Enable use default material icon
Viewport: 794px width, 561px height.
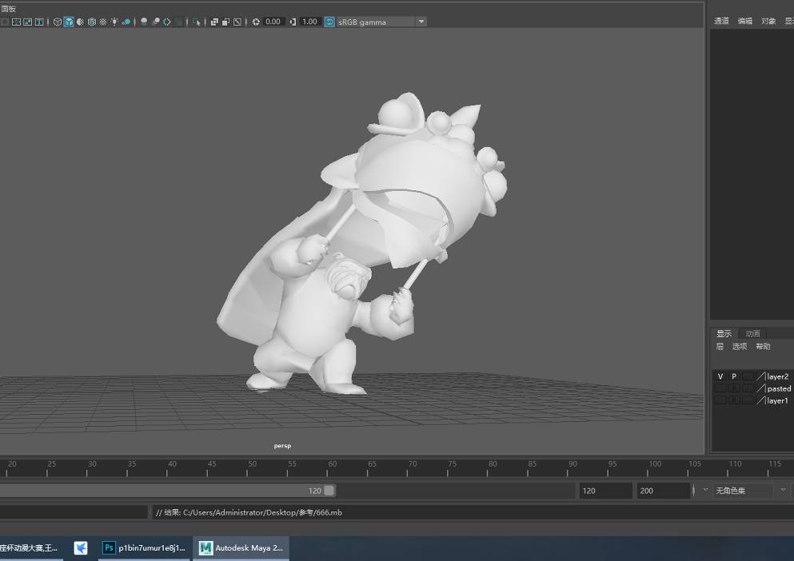(80, 22)
